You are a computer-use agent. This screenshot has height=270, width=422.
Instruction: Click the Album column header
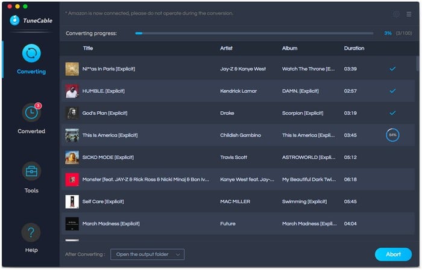click(289, 48)
